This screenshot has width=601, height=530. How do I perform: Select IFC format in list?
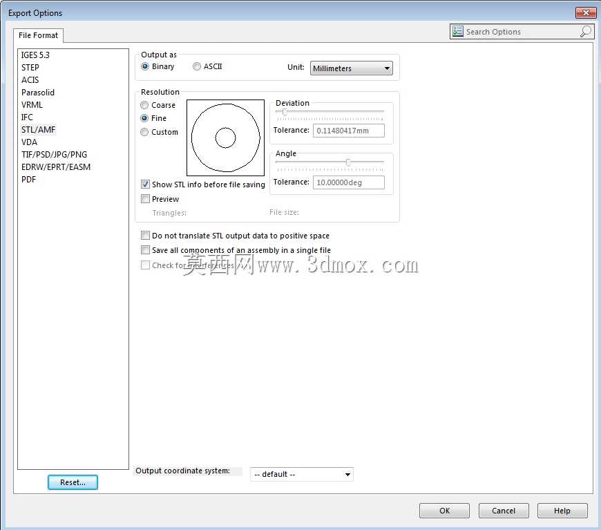27,117
